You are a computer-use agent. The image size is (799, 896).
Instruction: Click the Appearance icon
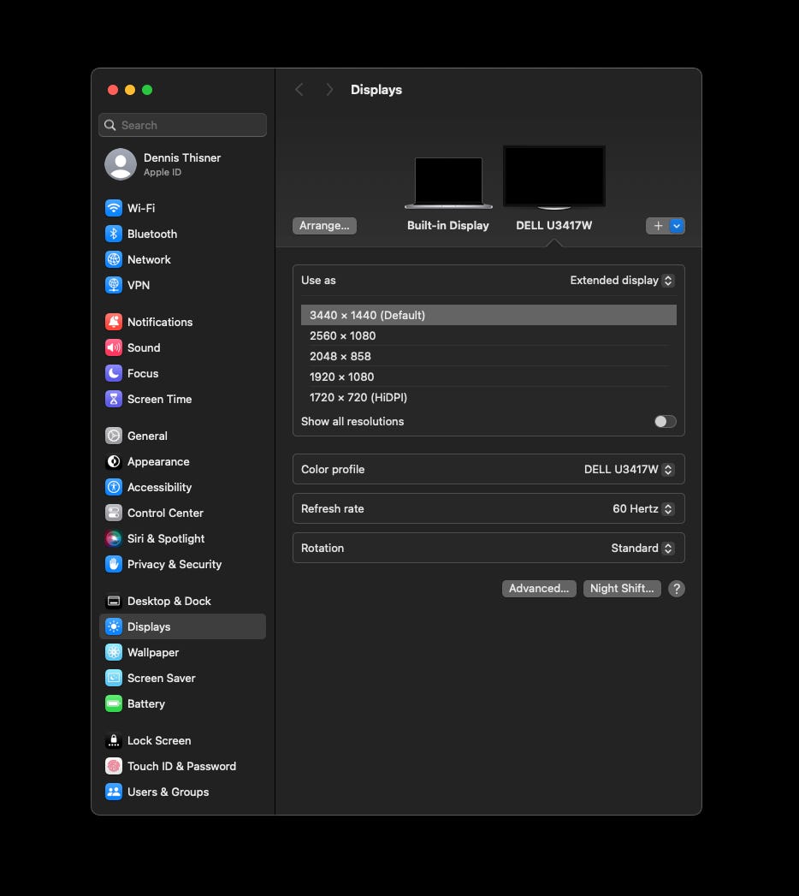pyautogui.click(x=114, y=461)
